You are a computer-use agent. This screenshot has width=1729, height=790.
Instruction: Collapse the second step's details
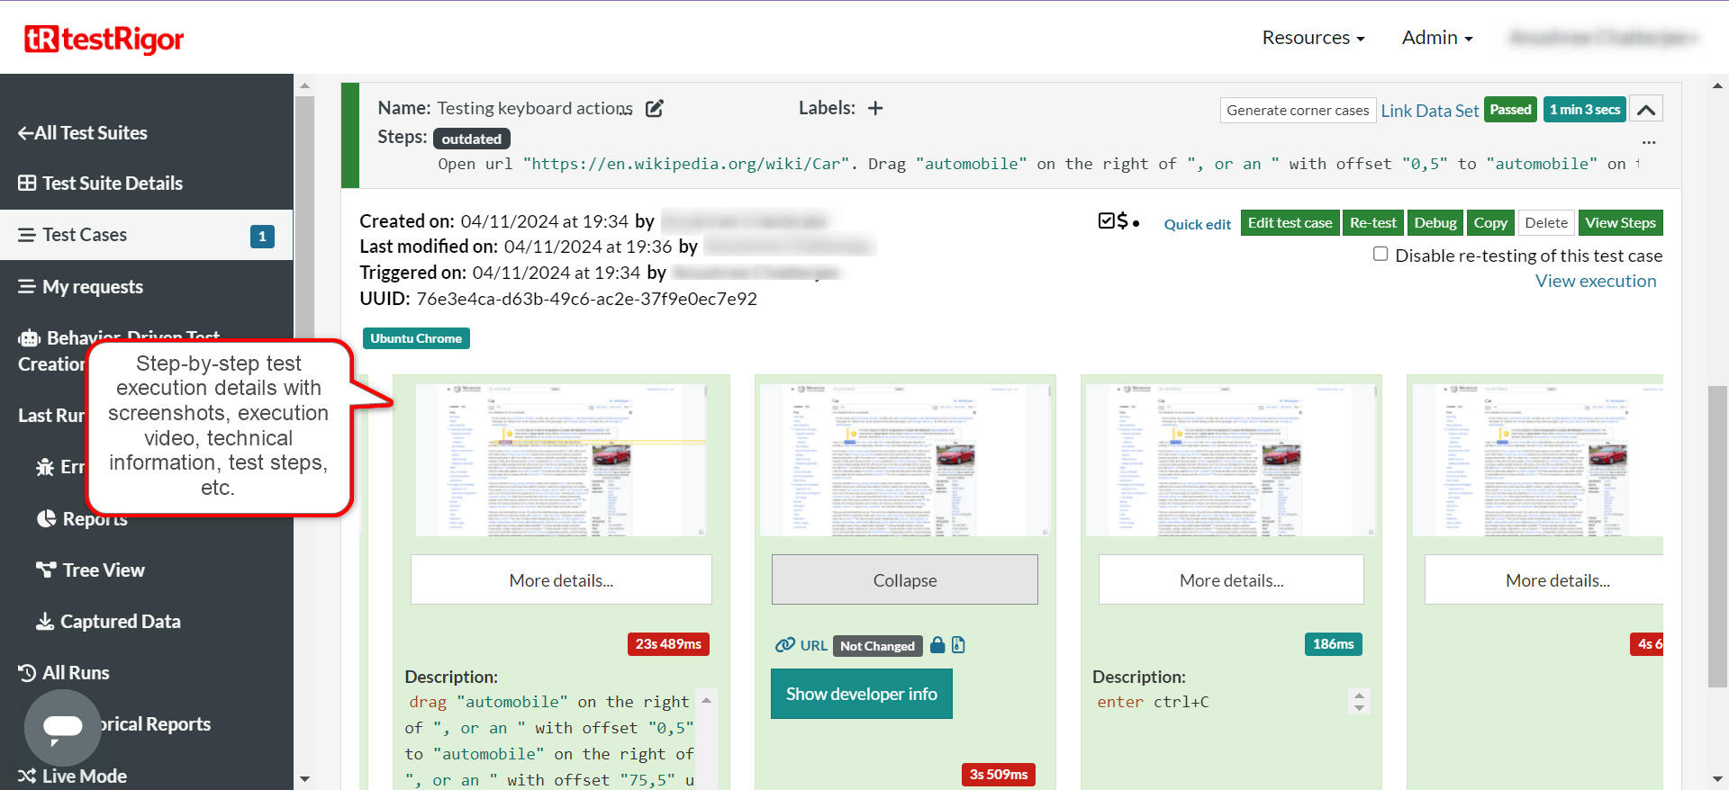pyautogui.click(x=904, y=580)
